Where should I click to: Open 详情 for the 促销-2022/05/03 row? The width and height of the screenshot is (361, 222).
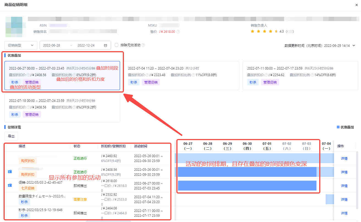pyautogui.click(x=344, y=186)
